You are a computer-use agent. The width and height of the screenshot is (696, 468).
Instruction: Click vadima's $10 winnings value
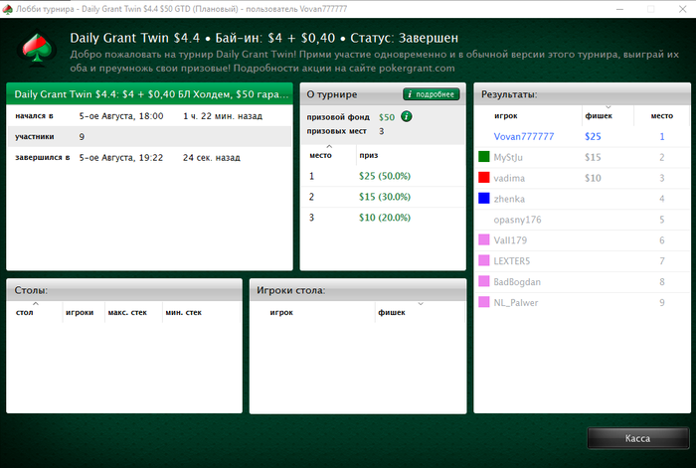pyautogui.click(x=593, y=178)
